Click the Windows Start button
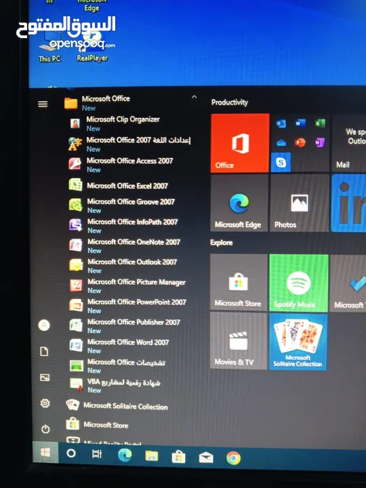The width and height of the screenshot is (366, 488). click(x=45, y=452)
